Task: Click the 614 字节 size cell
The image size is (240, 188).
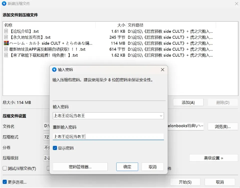Action: (117, 49)
